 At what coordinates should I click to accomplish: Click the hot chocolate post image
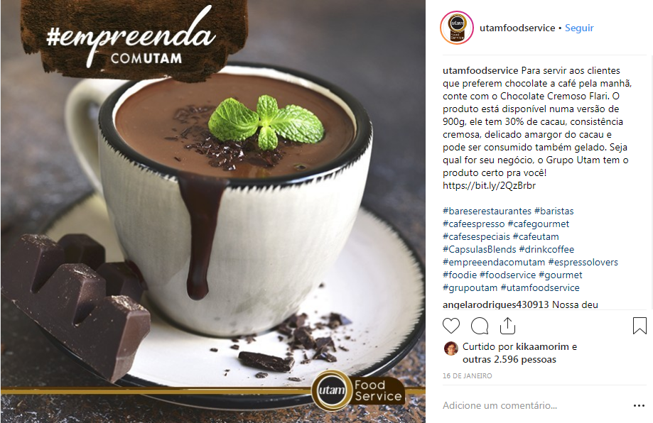212,211
